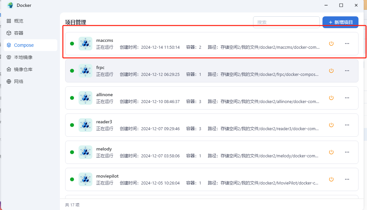Click the 共 17 项 item count
The image size is (367, 210).
click(x=72, y=205)
